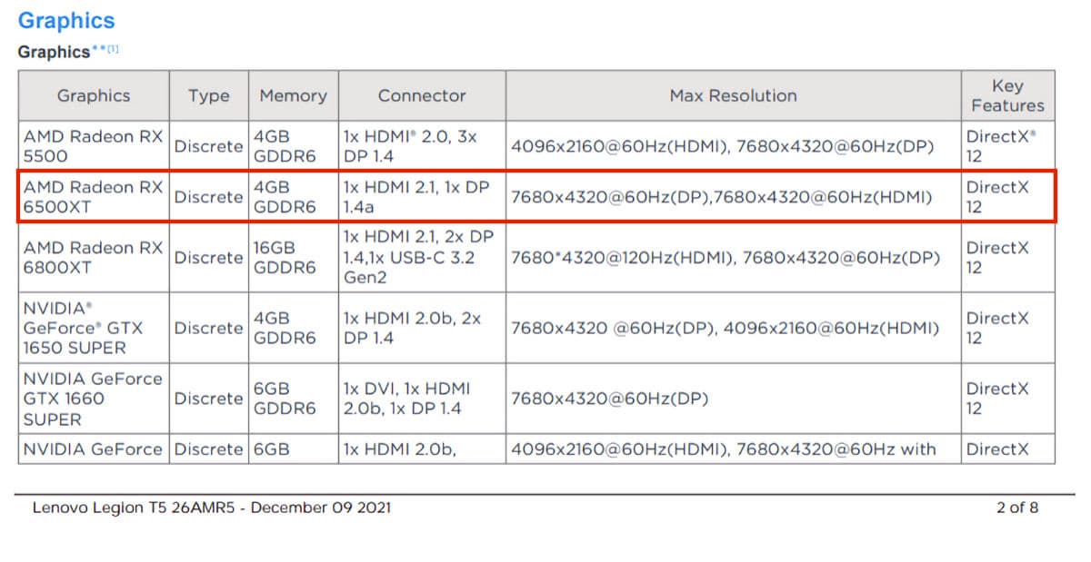Select the AMD Radeon RX 5500 cell
The image size is (1091, 562).
pos(93,146)
